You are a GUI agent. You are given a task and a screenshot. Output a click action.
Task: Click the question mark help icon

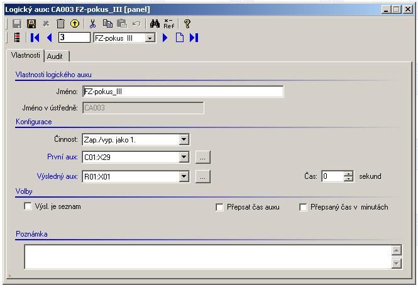[187, 24]
